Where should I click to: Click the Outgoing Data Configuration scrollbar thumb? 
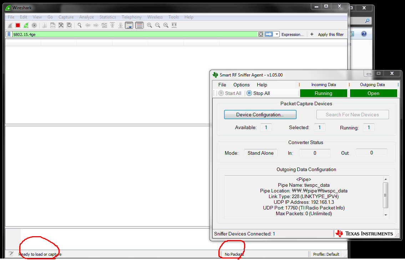386,195
